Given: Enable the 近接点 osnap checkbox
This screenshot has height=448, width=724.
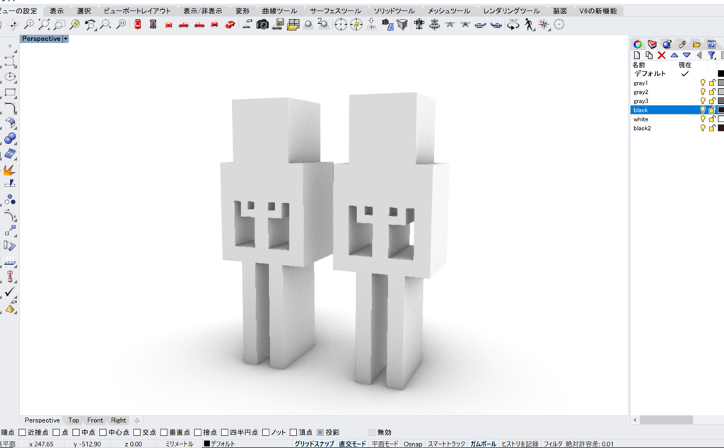Looking at the screenshot, I should pos(22,432).
